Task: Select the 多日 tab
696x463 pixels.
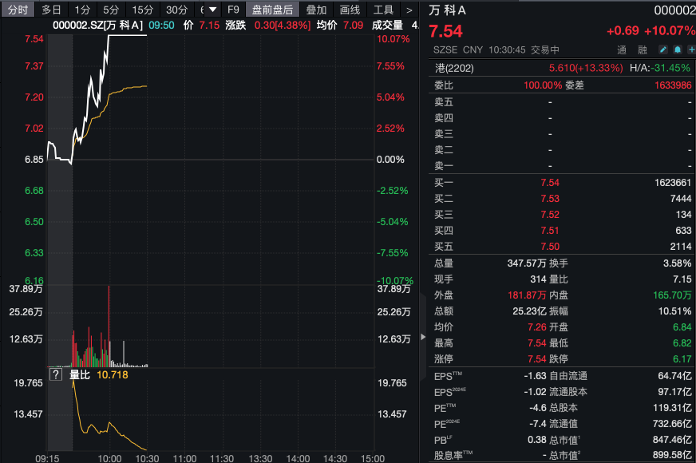Action: (x=52, y=10)
